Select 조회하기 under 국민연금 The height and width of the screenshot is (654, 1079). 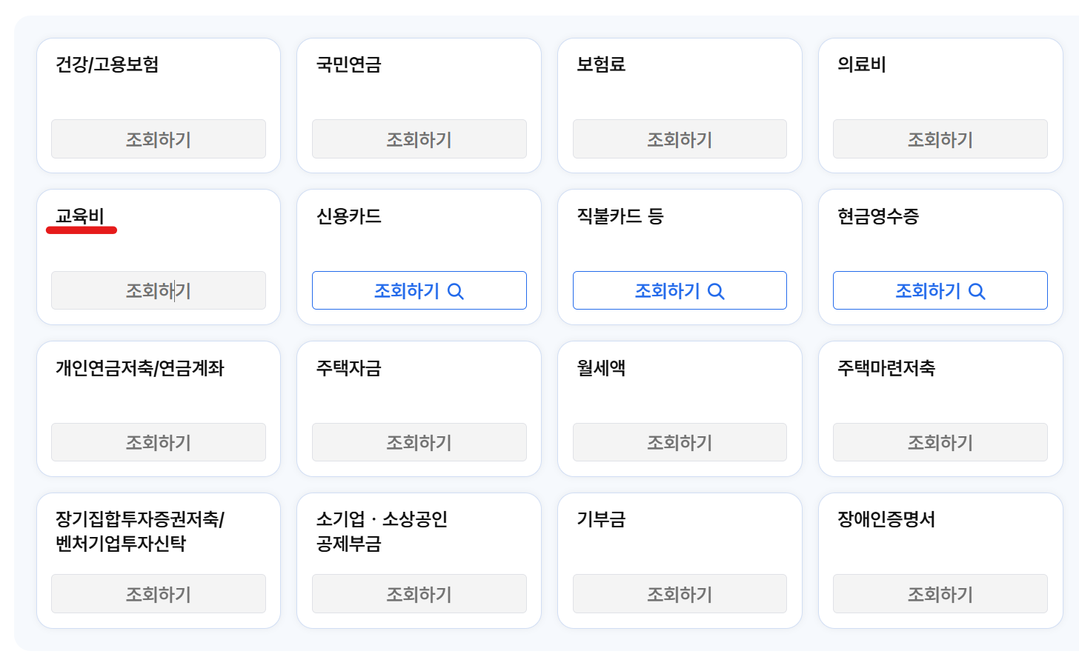[419, 139]
